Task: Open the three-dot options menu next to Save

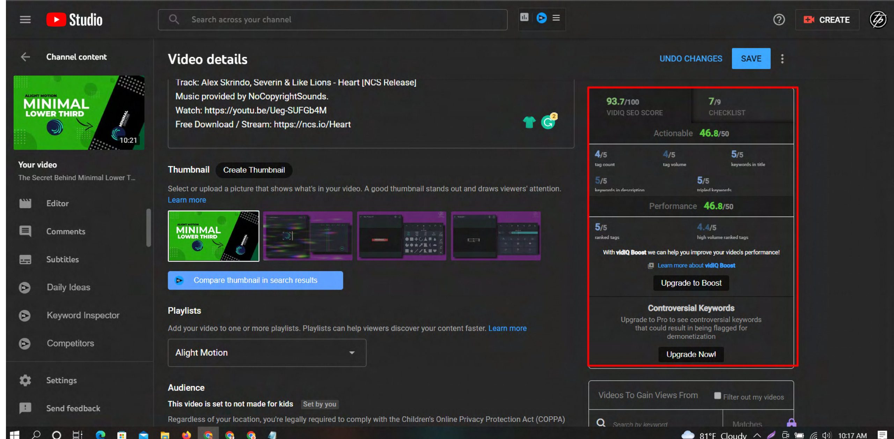Action: coord(782,59)
